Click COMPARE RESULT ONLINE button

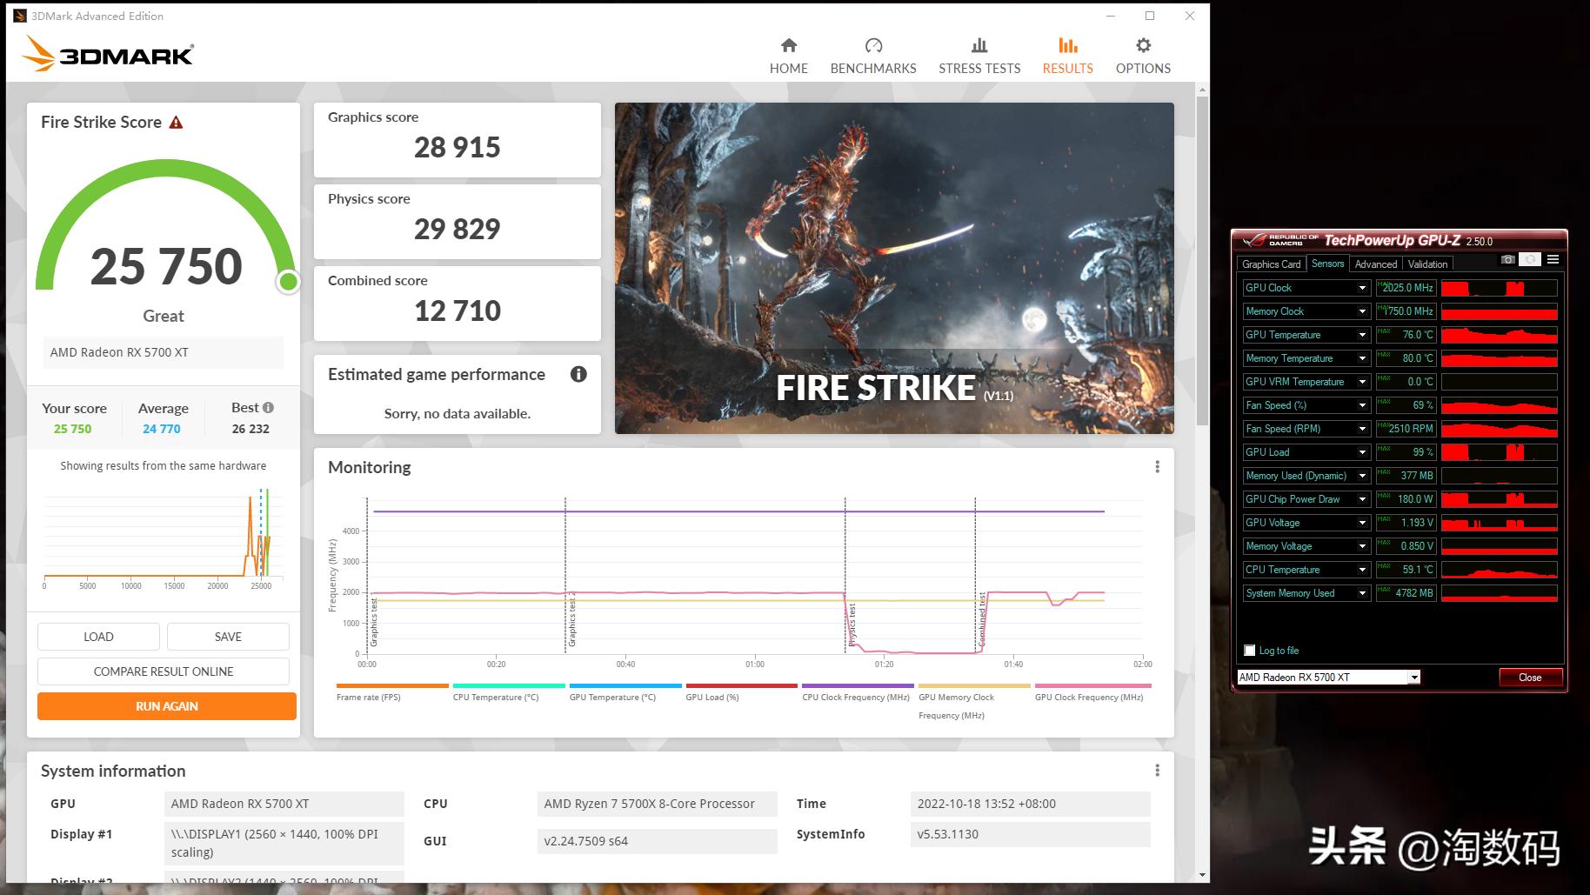164,671
